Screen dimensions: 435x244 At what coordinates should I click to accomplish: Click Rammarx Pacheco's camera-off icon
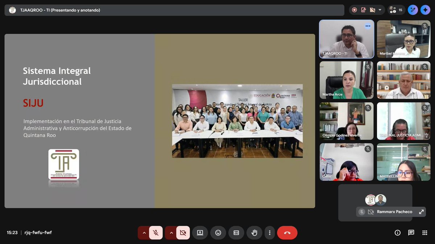coord(370,212)
